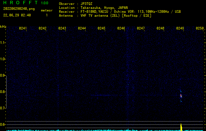Select the 0241 time marker
The width and height of the screenshot is (206, 131).
tap(23, 28)
